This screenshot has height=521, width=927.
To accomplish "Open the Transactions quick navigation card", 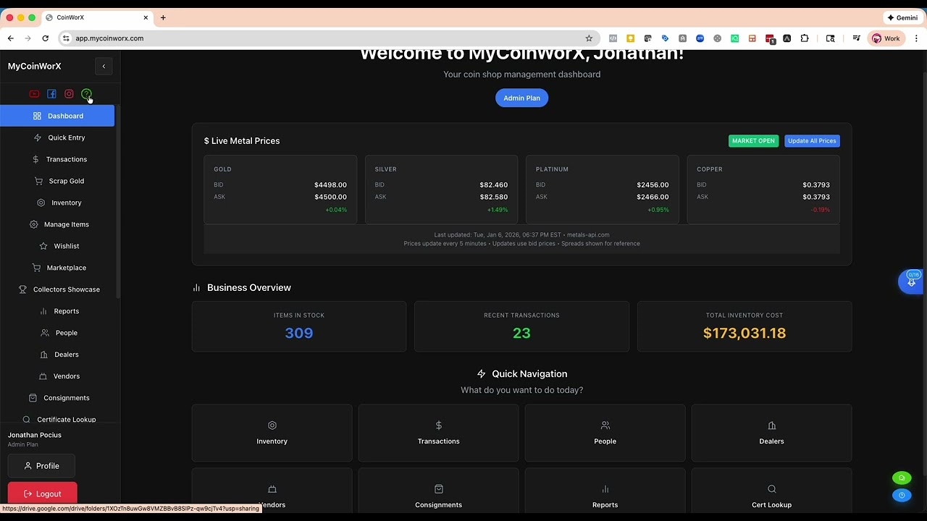I will click(x=438, y=433).
